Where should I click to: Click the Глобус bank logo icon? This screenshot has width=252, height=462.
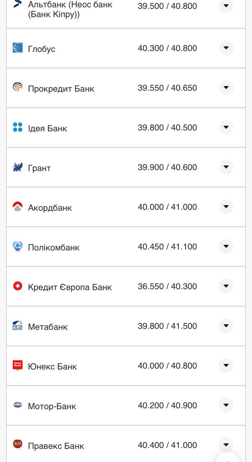click(18, 48)
